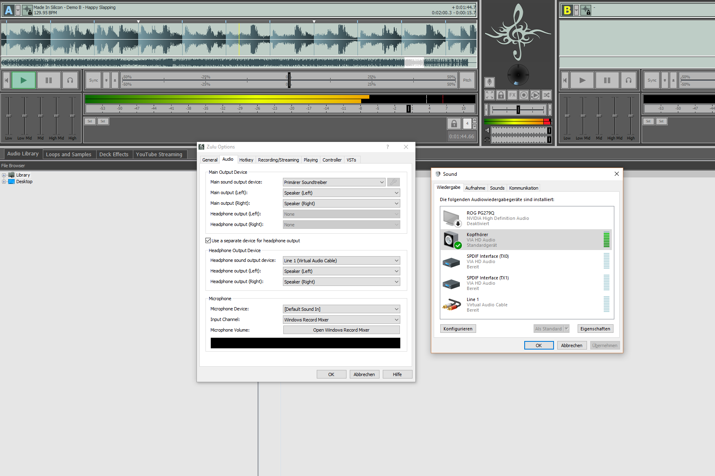
Task: Click Deck A loop lock icon
Action: tap(454, 124)
